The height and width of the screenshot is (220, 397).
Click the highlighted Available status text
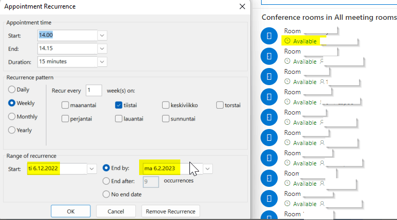304,41
